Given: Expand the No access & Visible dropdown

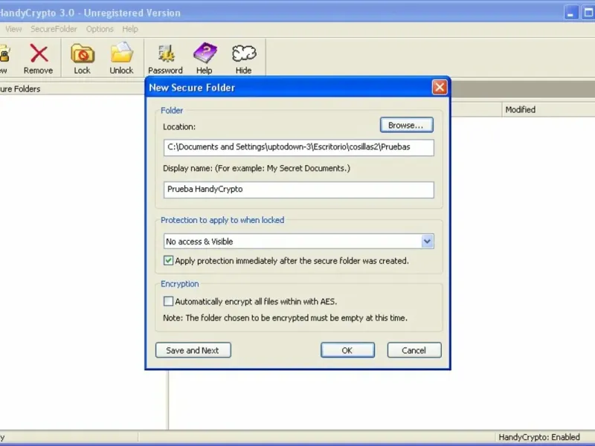Looking at the screenshot, I should (427, 241).
